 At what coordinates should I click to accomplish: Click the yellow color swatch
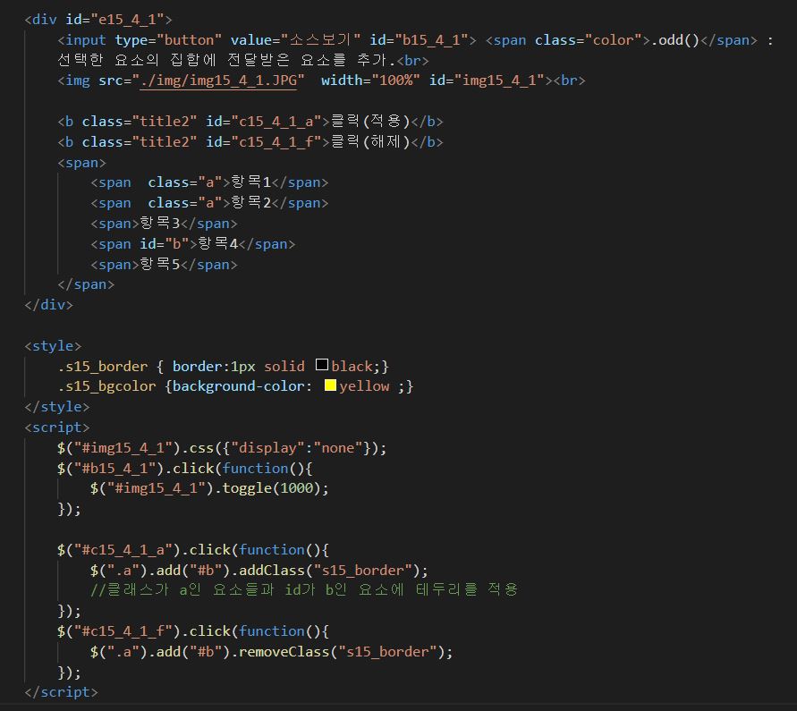pyautogui.click(x=330, y=385)
